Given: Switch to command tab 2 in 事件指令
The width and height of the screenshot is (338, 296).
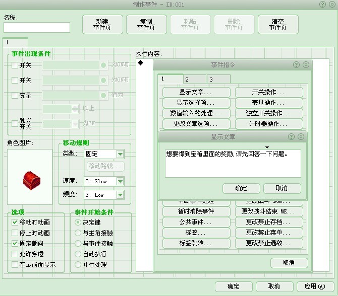Looking at the screenshot, I should click(x=195, y=79).
